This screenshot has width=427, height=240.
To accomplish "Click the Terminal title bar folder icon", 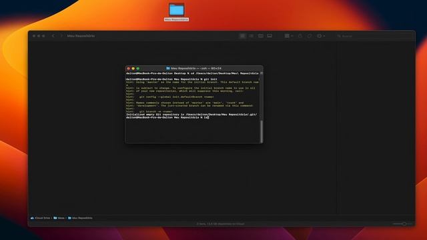I will click(168, 68).
